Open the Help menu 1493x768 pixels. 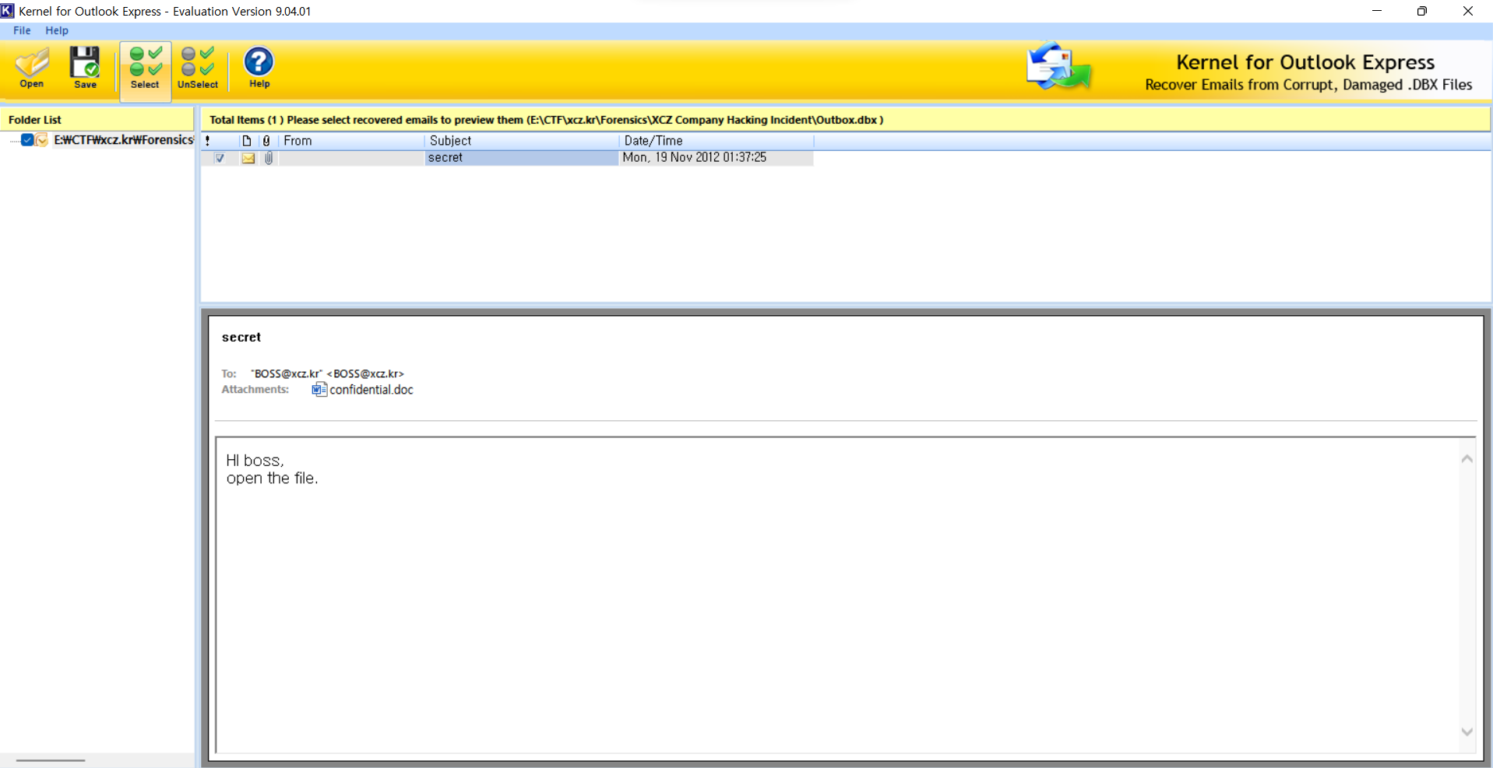click(57, 30)
